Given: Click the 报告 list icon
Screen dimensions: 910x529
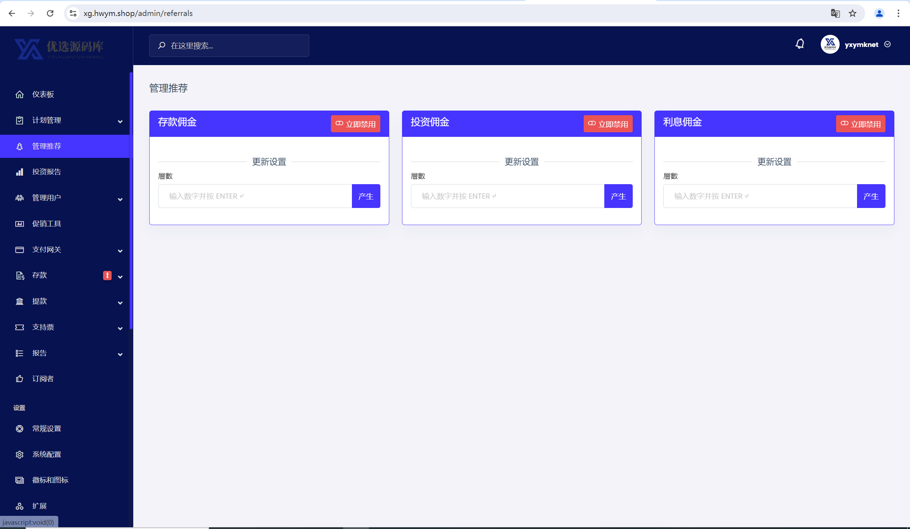Looking at the screenshot, I should (20, 353).
